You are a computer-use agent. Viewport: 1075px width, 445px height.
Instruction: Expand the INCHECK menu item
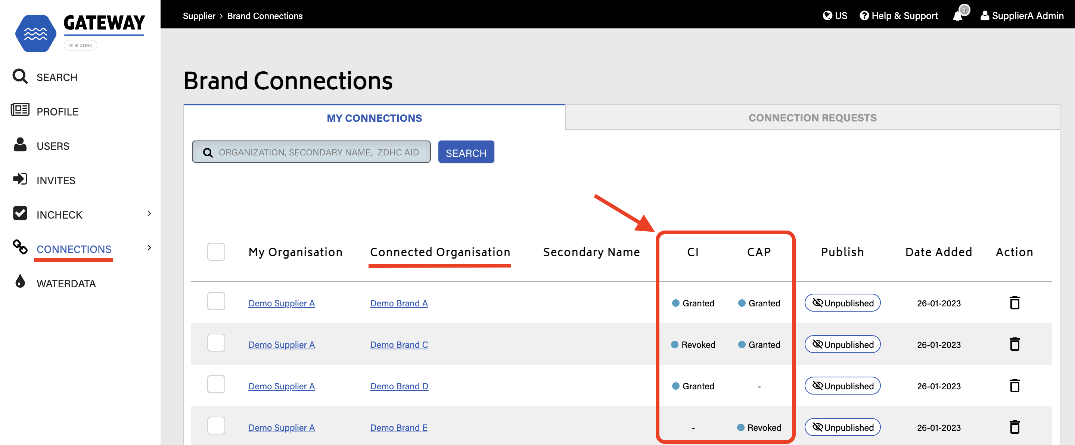click(x=149, y=214)
